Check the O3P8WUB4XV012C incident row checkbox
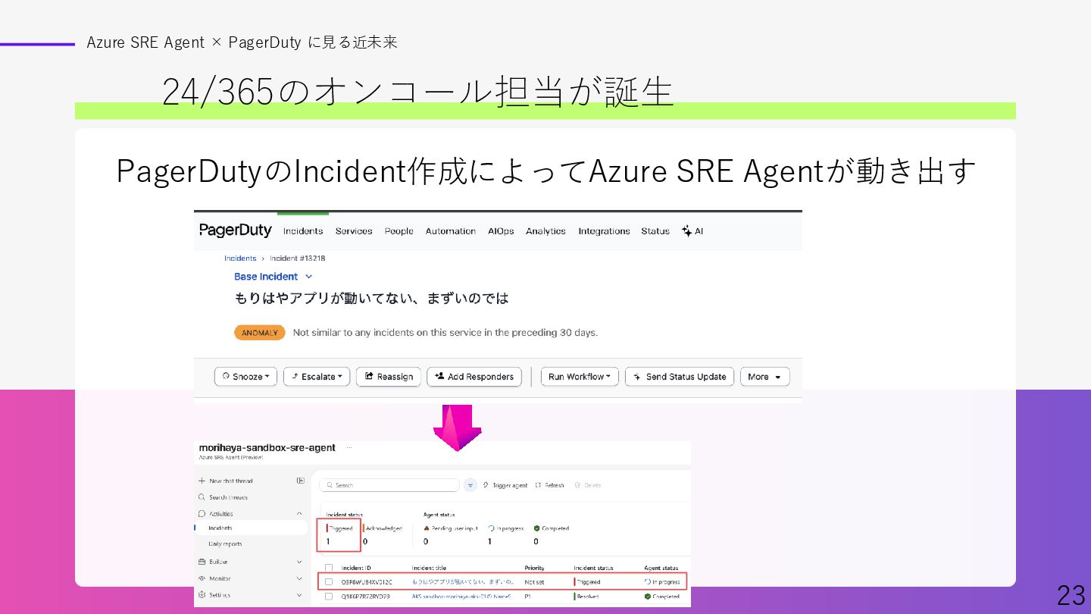Image resolution: width=1091 pixels, height=614 pixels. tap(329, 582)
